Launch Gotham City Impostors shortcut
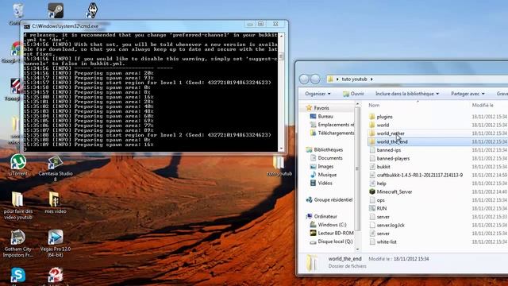The image size is (508, 286). tap(18, 244)
